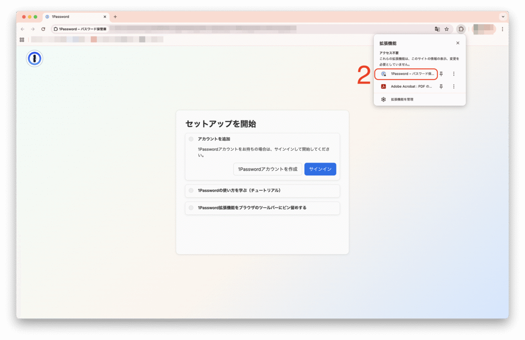Click the Adobe Acrobat extension icon

point(383,87)
